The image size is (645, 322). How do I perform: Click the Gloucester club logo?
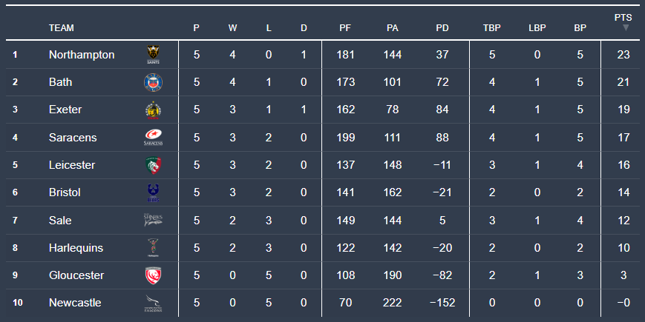152,275
